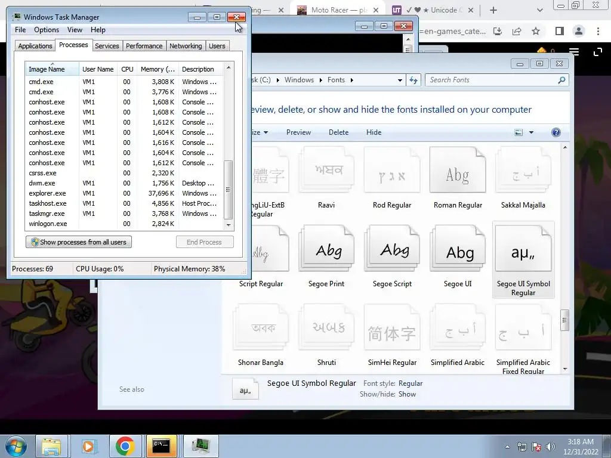
Task: Click Chrome bookmark star icon
Action: [536, 31]
